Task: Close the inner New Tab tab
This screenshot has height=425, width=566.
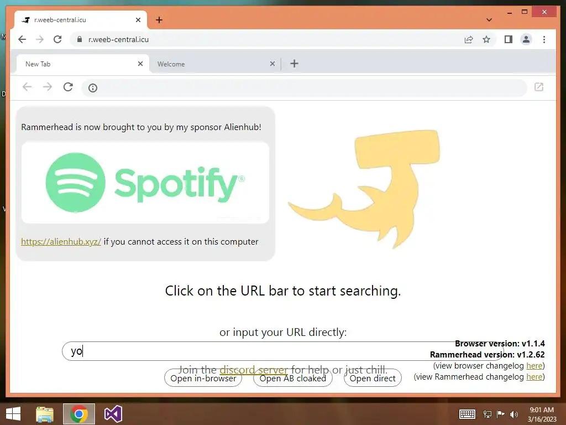Action: click(x=140, y=64)
